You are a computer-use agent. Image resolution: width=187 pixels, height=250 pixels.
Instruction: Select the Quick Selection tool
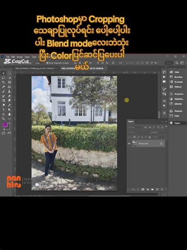coord(9,78)
